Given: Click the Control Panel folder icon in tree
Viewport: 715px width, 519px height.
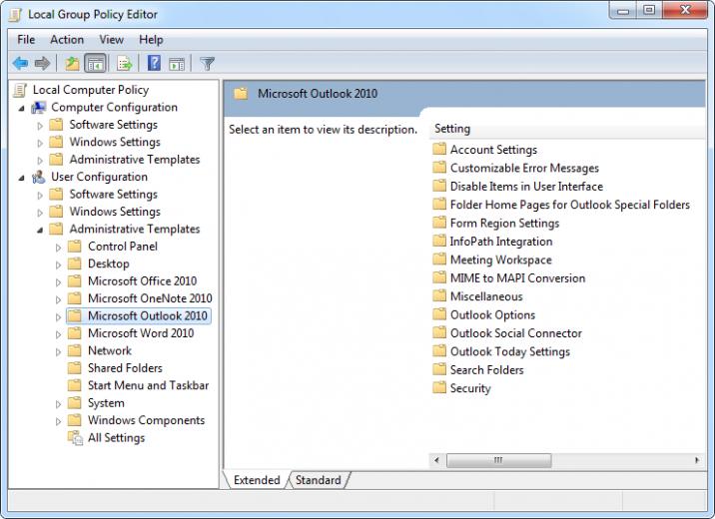Looking at the screenshot, I should (74, 247).
